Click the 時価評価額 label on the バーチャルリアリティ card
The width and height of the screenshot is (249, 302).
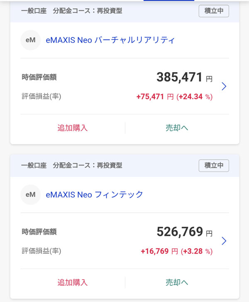[x=39, y=77]
